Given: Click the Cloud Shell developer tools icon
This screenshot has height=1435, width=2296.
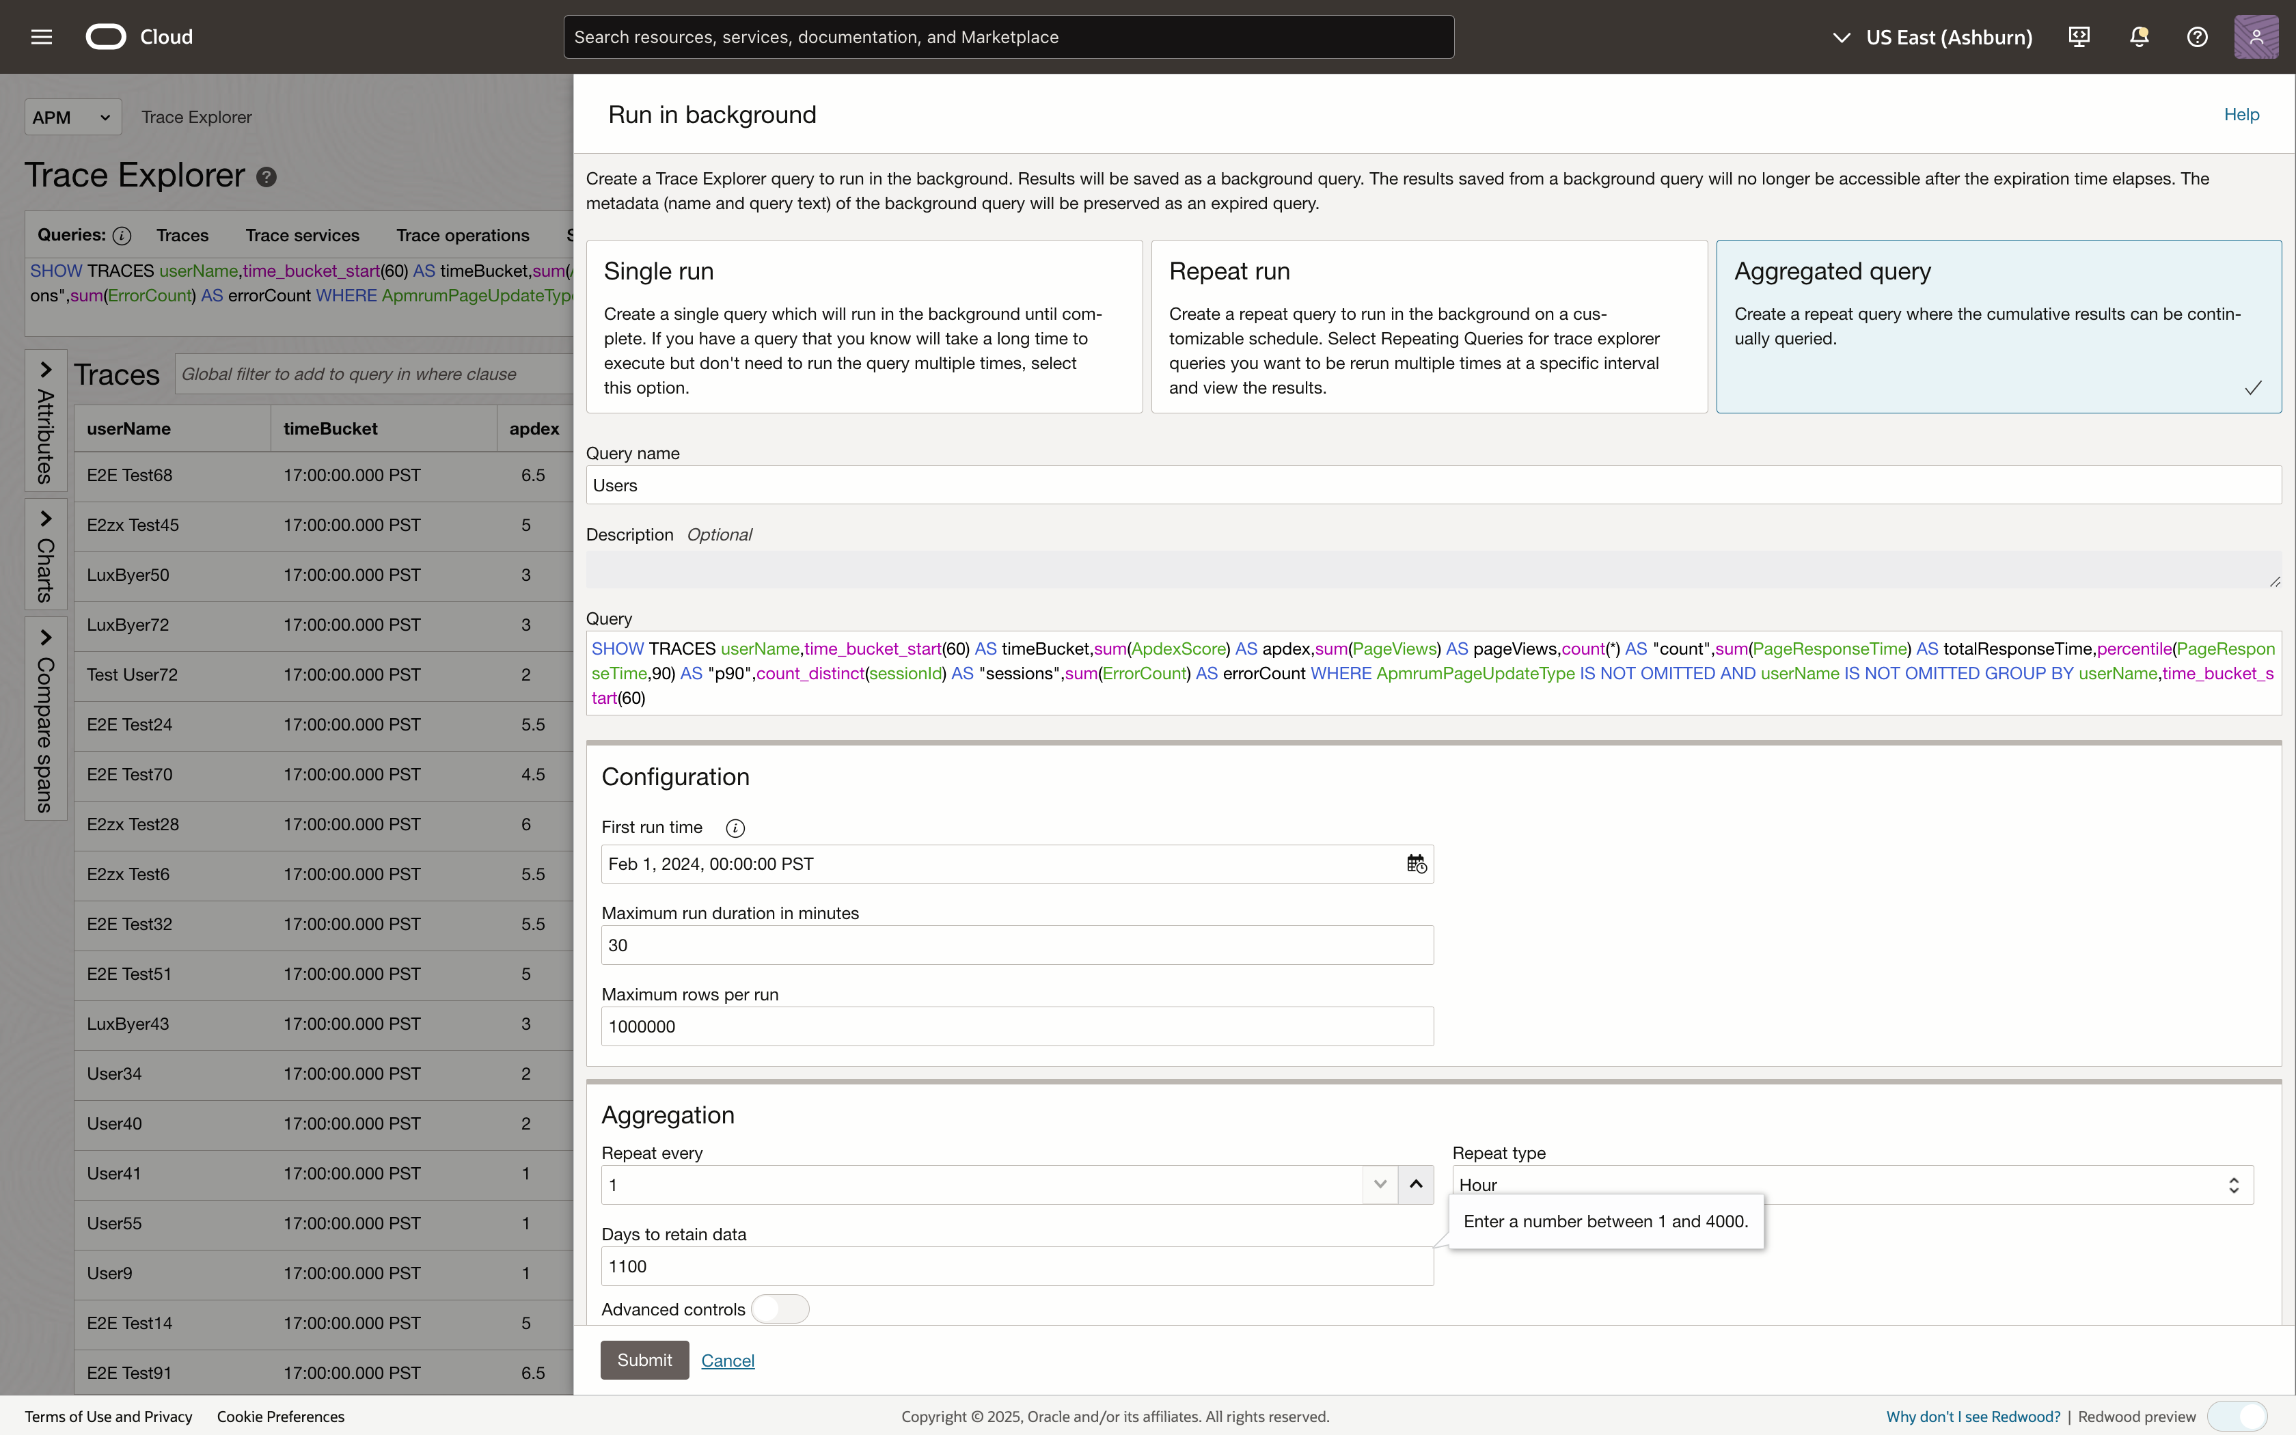Looking at the screenshot, I should pos(2079,37).
